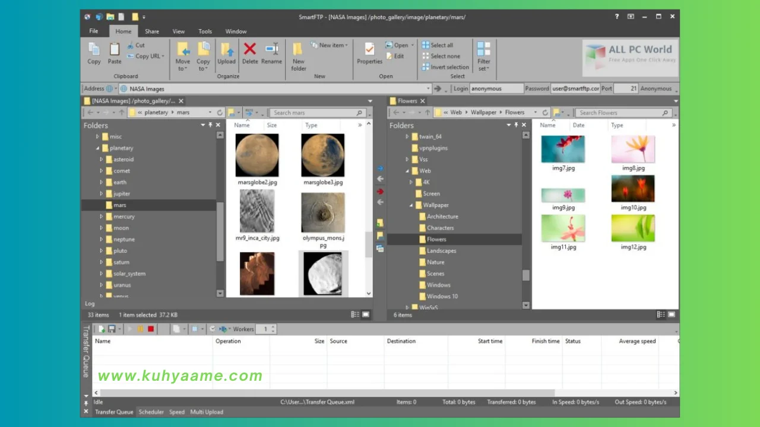Switch to the Window ribbon tab

(x=236, y=31)
